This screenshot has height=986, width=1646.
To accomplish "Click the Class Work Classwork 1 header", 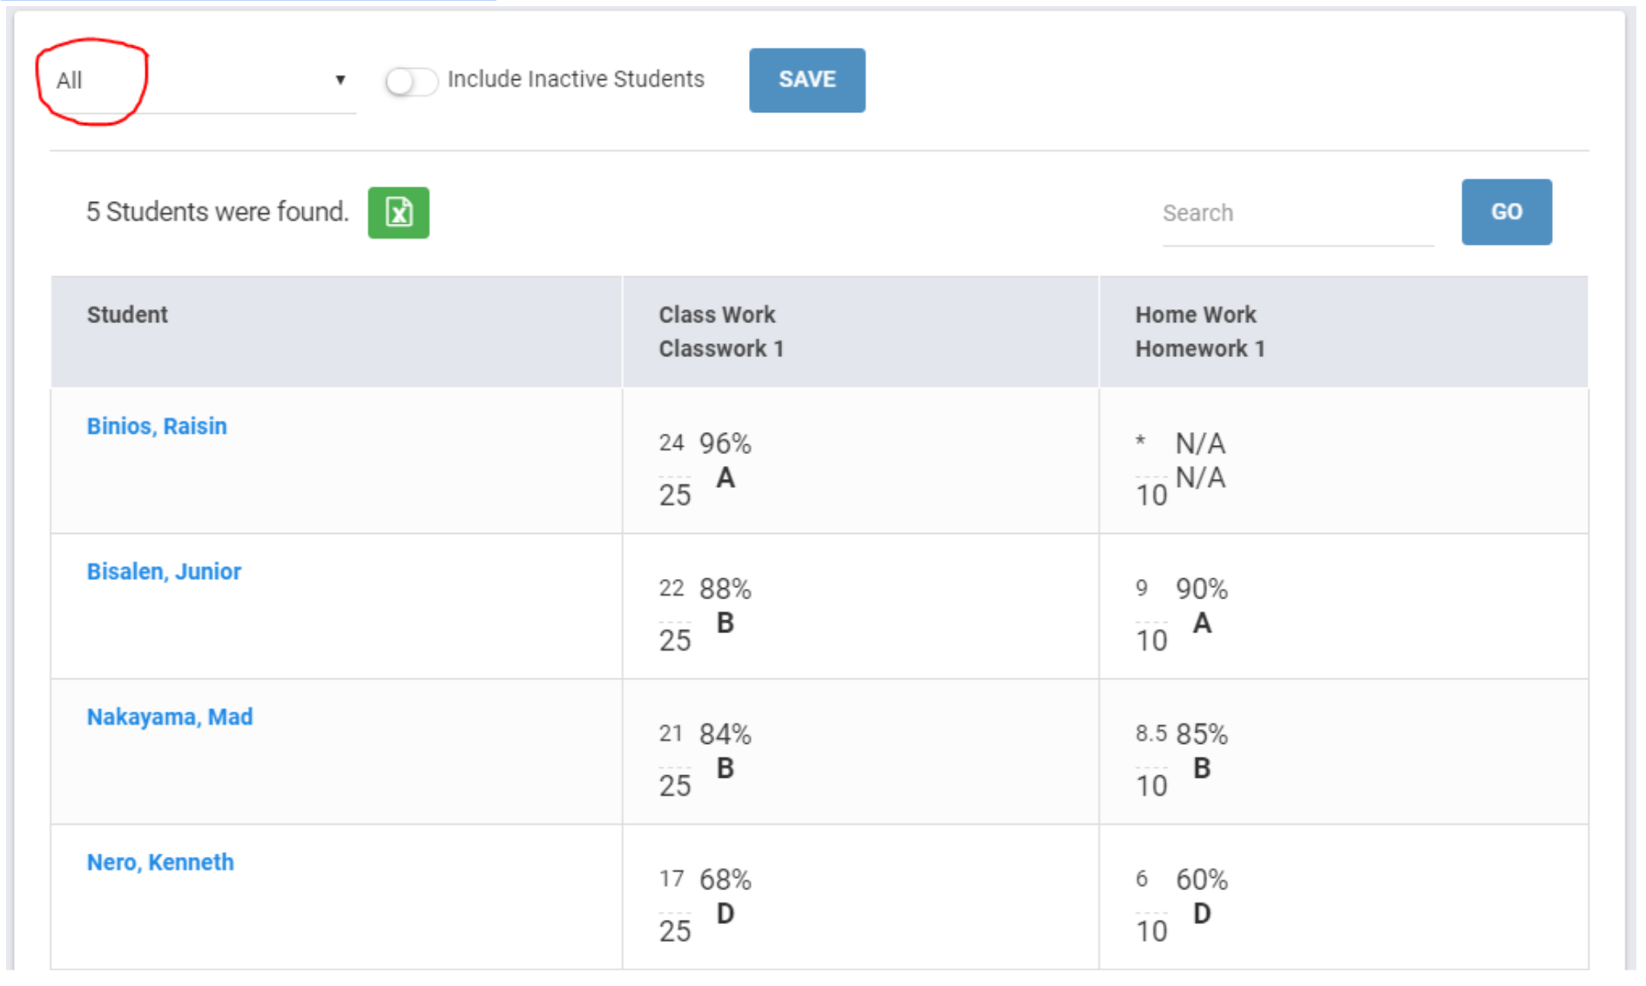I will pos(720,332).
